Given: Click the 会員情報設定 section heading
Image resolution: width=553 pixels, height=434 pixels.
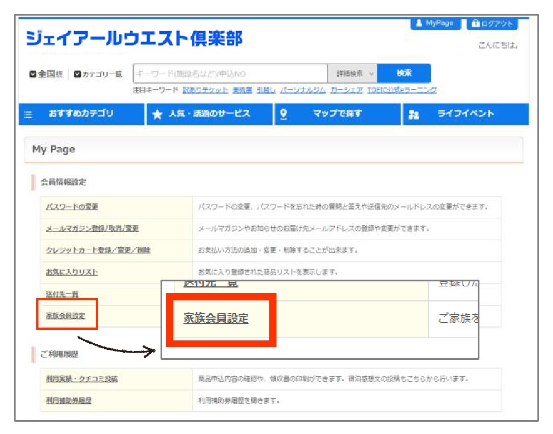Looking at the screenshot, I should click(63, 182).
